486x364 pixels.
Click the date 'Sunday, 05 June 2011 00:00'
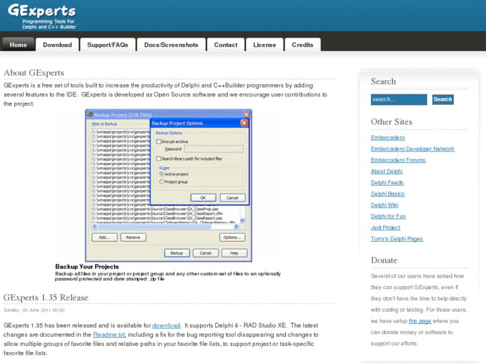34,310
